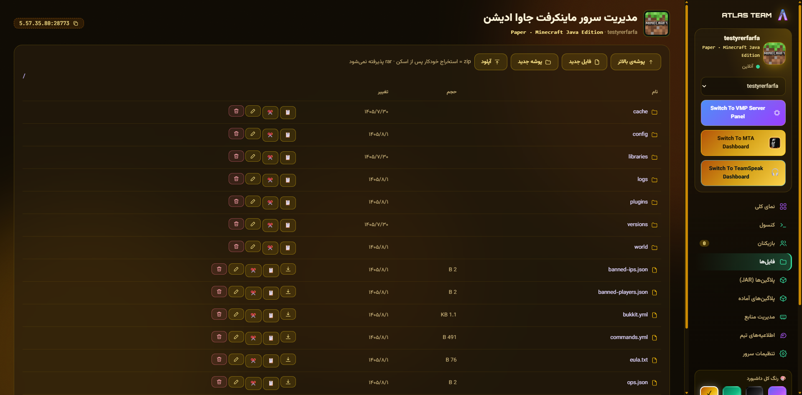Download the ops.json file
Screen dimensions: 802x395
[288, 382]
